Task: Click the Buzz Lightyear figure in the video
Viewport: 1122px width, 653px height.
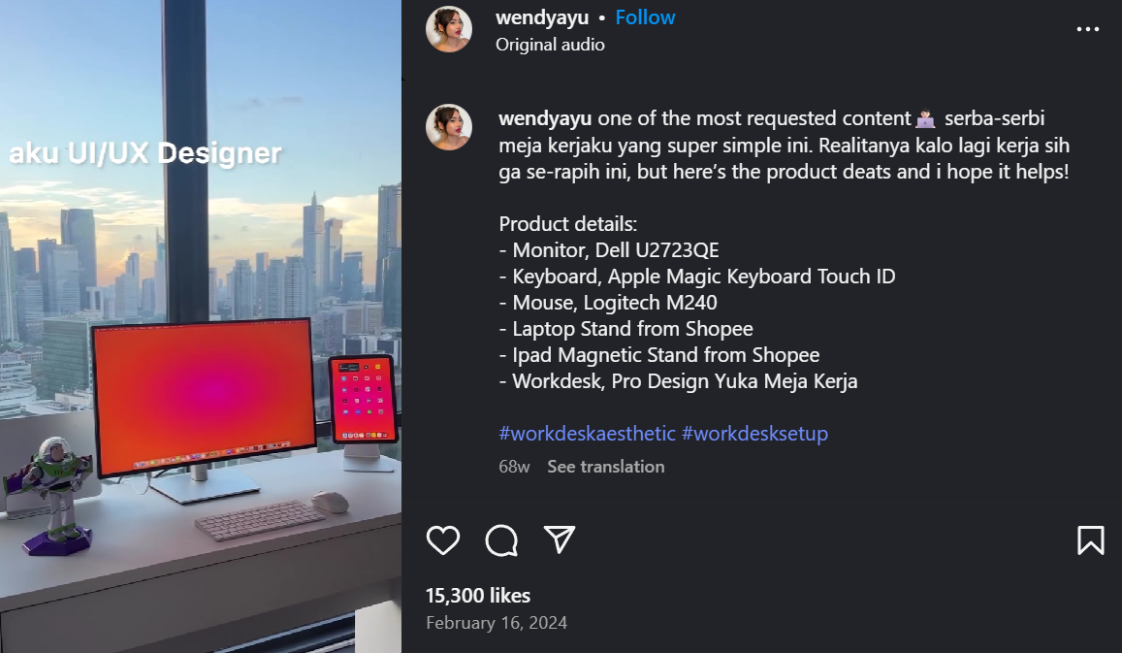Action: pos(51,496)
